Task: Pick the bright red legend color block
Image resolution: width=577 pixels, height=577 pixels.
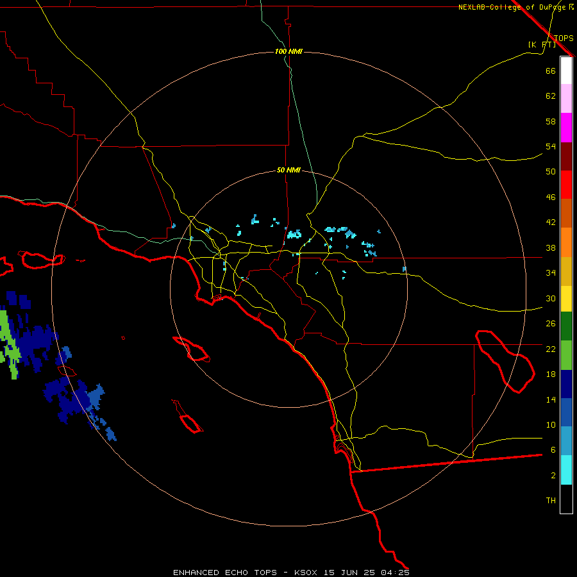Action: (566, 185)
